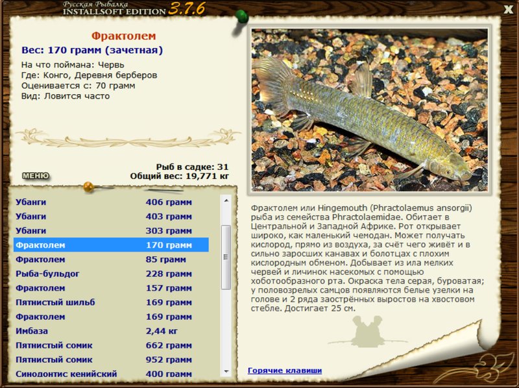
Task: Click the fish list scrollbar thumb
Action: [226, 257]
